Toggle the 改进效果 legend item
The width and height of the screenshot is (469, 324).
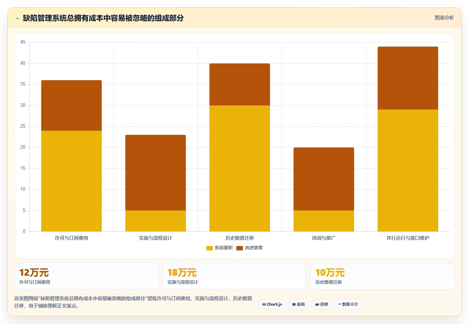249,248
